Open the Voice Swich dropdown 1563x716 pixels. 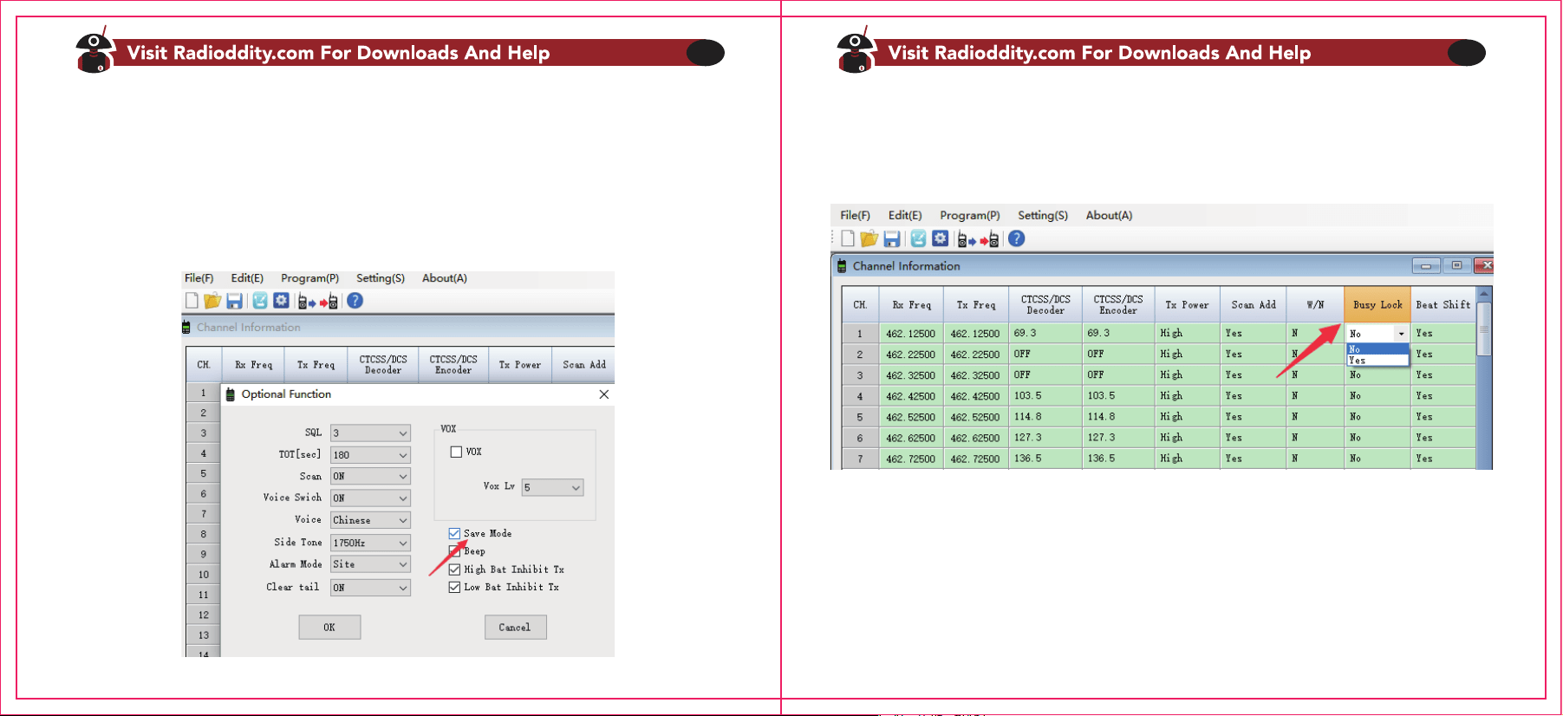pos(370,498)
